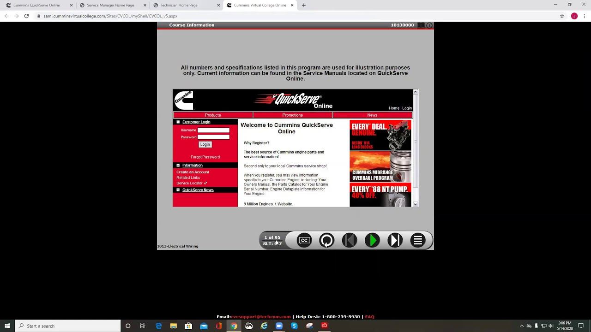This screenshot has width=591, height=332.
Task: Open the Promotions menu
Action: (293, 115)
